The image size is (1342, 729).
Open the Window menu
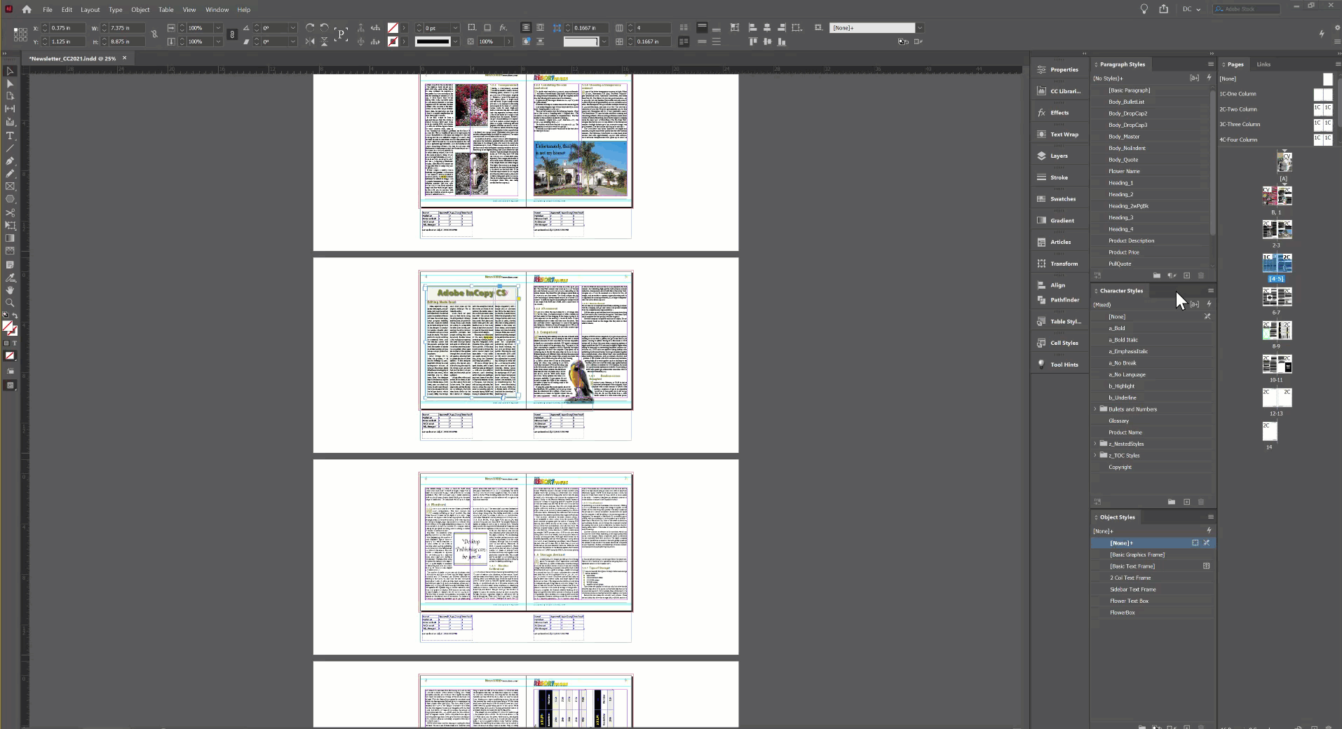[x=217, y=9]
